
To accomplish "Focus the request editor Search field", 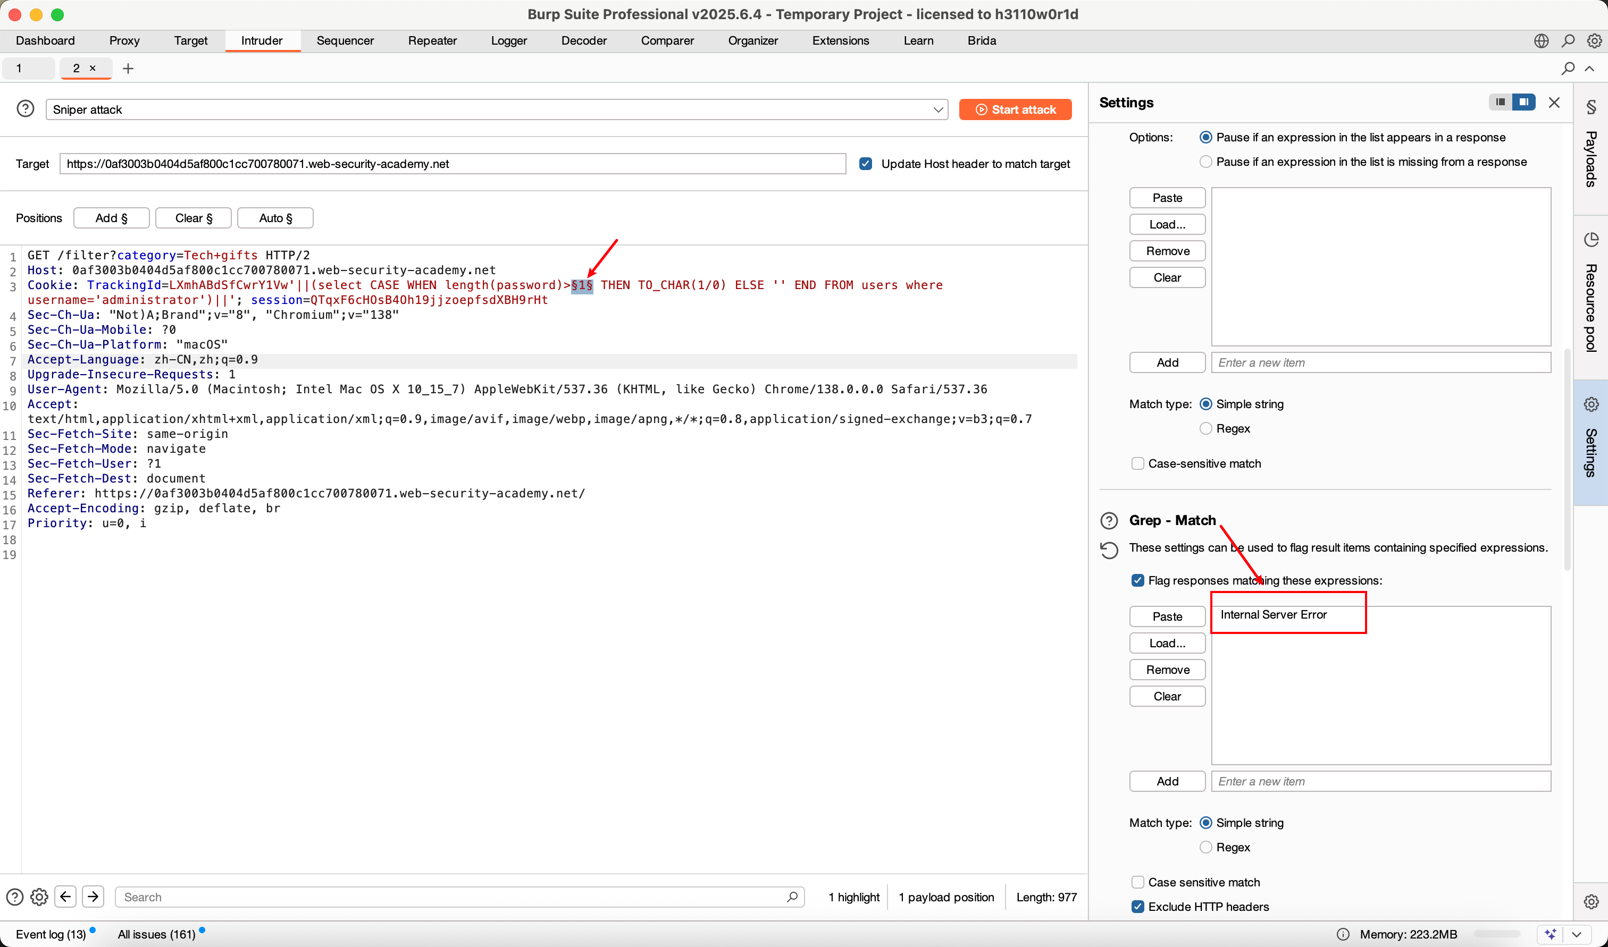I will [x=459, y=897].
